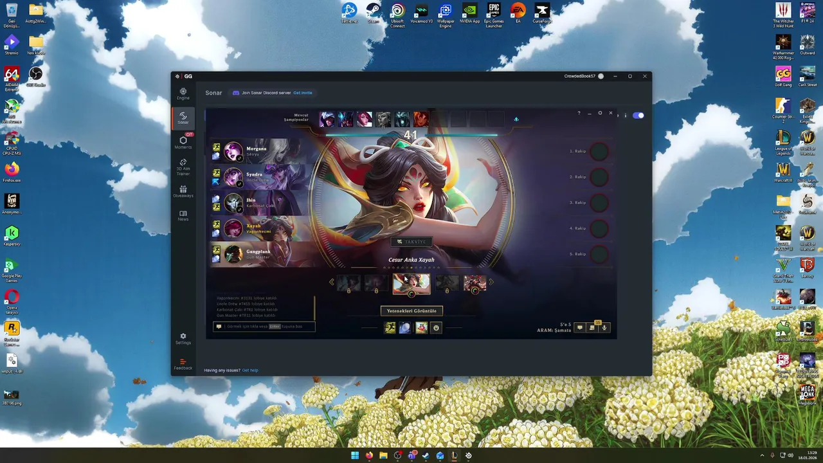823x463 pixels.
Task: Open League of Legends desktop shortcut
Action: point(783,141)
